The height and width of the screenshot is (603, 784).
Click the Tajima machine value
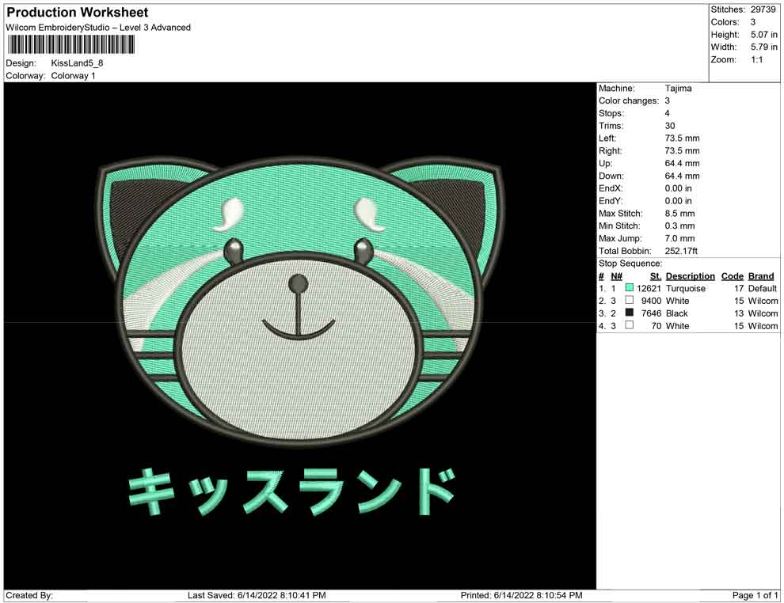pyautogui.click(x=678, y=89)
